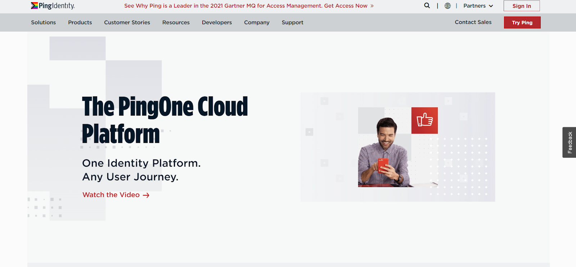The image size is (576, 267).
Task: Click the Ping Identity logo
Action: click(53, 6)
